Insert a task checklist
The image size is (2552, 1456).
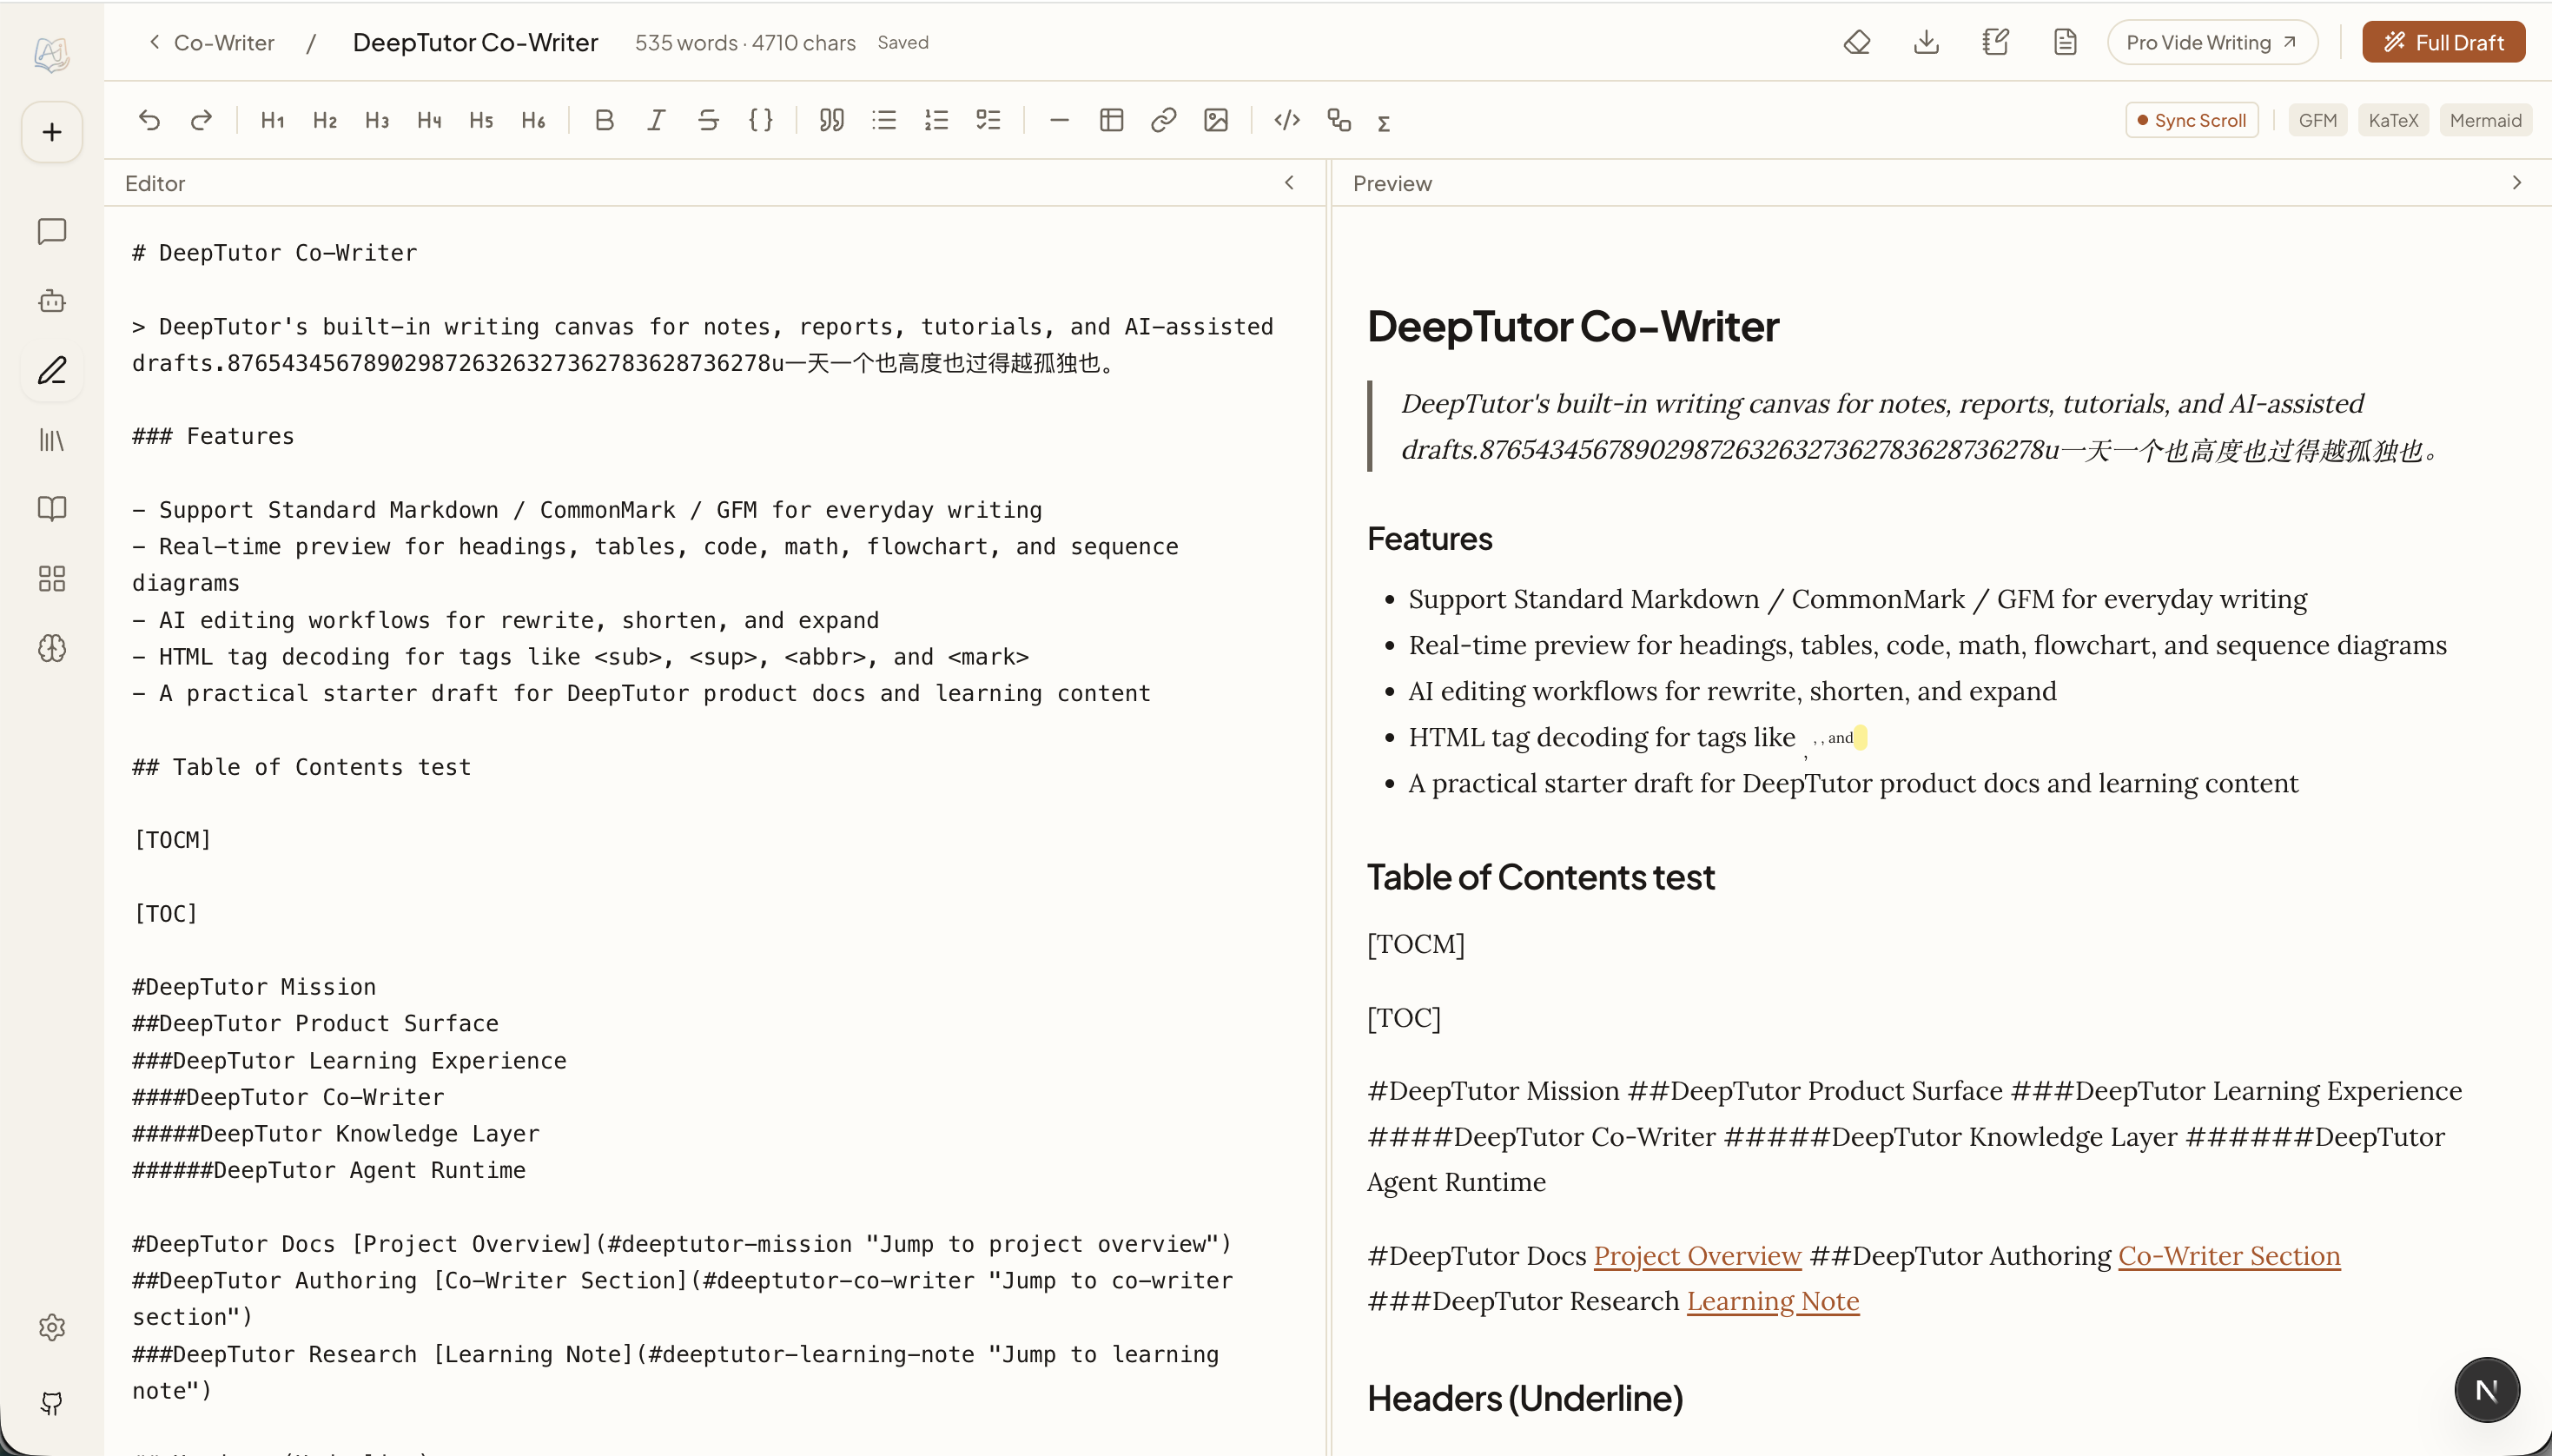click(x=988, y=120)
